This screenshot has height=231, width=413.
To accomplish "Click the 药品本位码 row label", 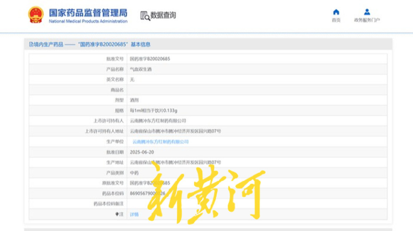I will [113, 193].
